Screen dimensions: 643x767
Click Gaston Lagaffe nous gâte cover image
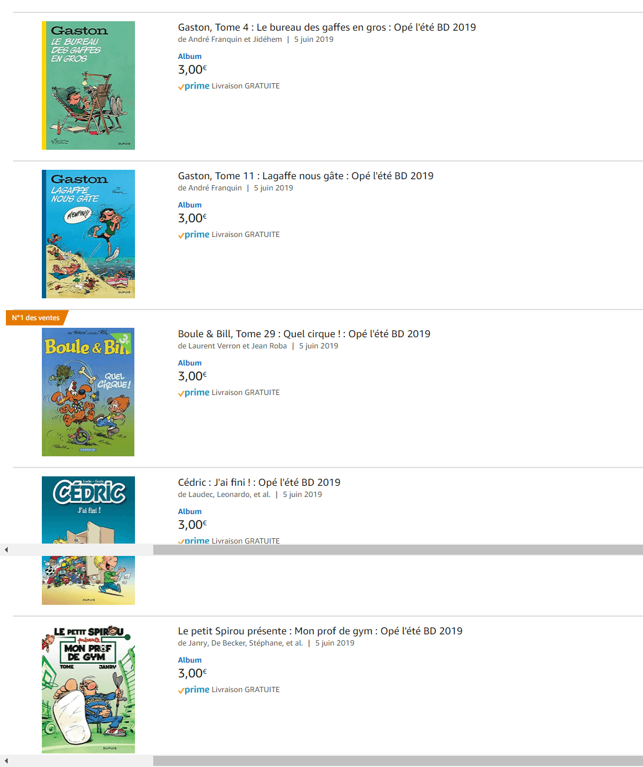[88, 234]
